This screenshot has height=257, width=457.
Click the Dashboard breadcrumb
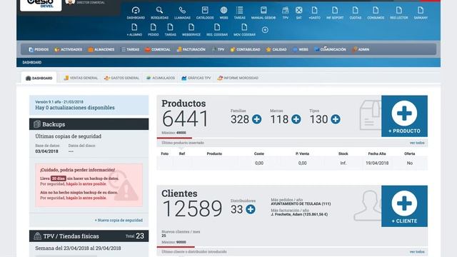31,62
